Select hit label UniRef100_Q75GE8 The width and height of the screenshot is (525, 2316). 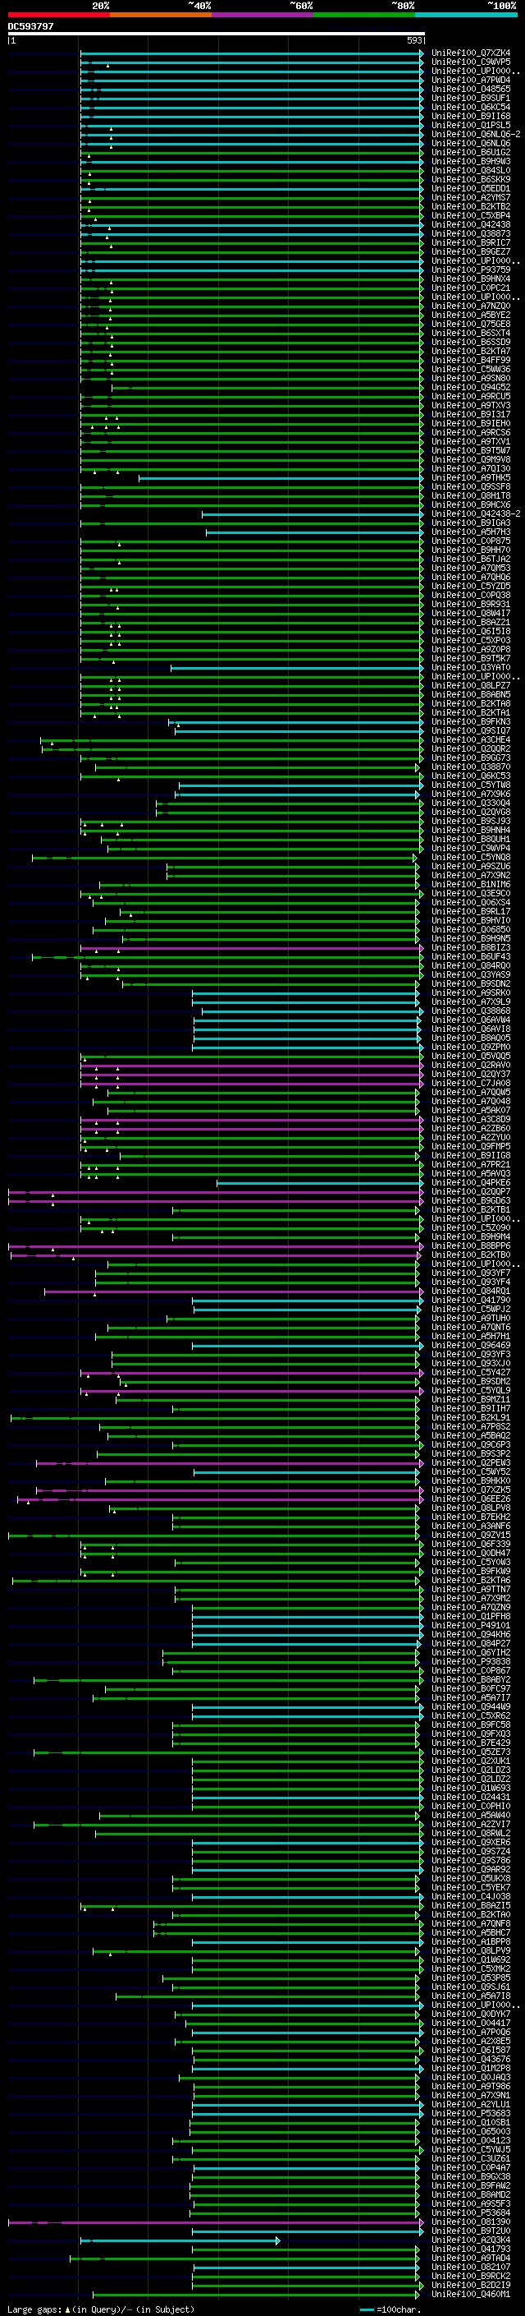471,325
